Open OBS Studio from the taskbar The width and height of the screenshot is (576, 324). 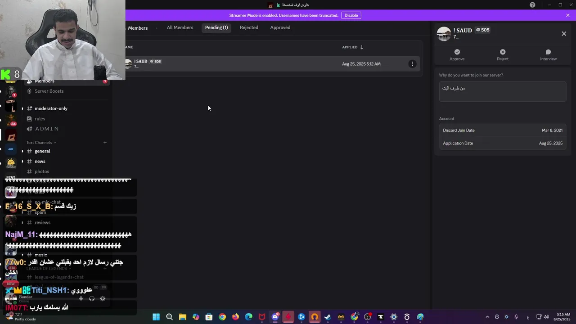tap(368, 317)
